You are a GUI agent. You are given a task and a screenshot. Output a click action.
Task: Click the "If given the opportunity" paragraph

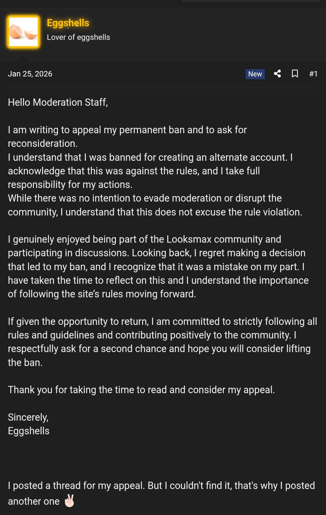click(x=162, y=335)
